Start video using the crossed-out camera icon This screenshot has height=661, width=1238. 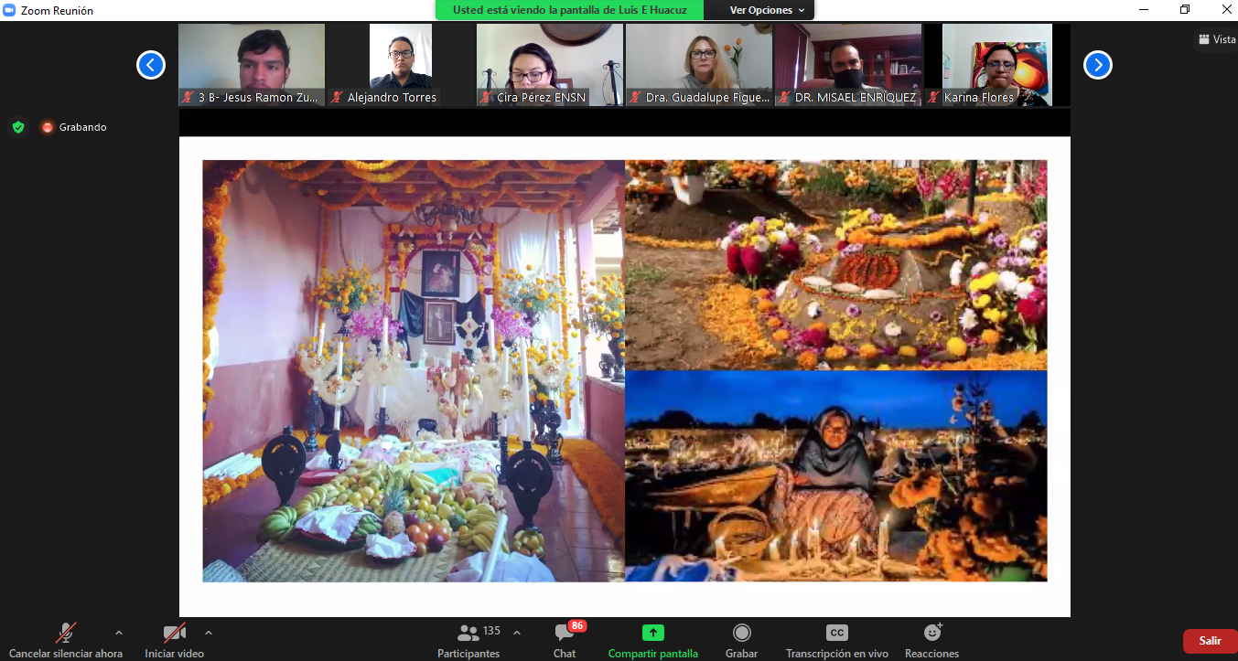(x=175, y=633)
